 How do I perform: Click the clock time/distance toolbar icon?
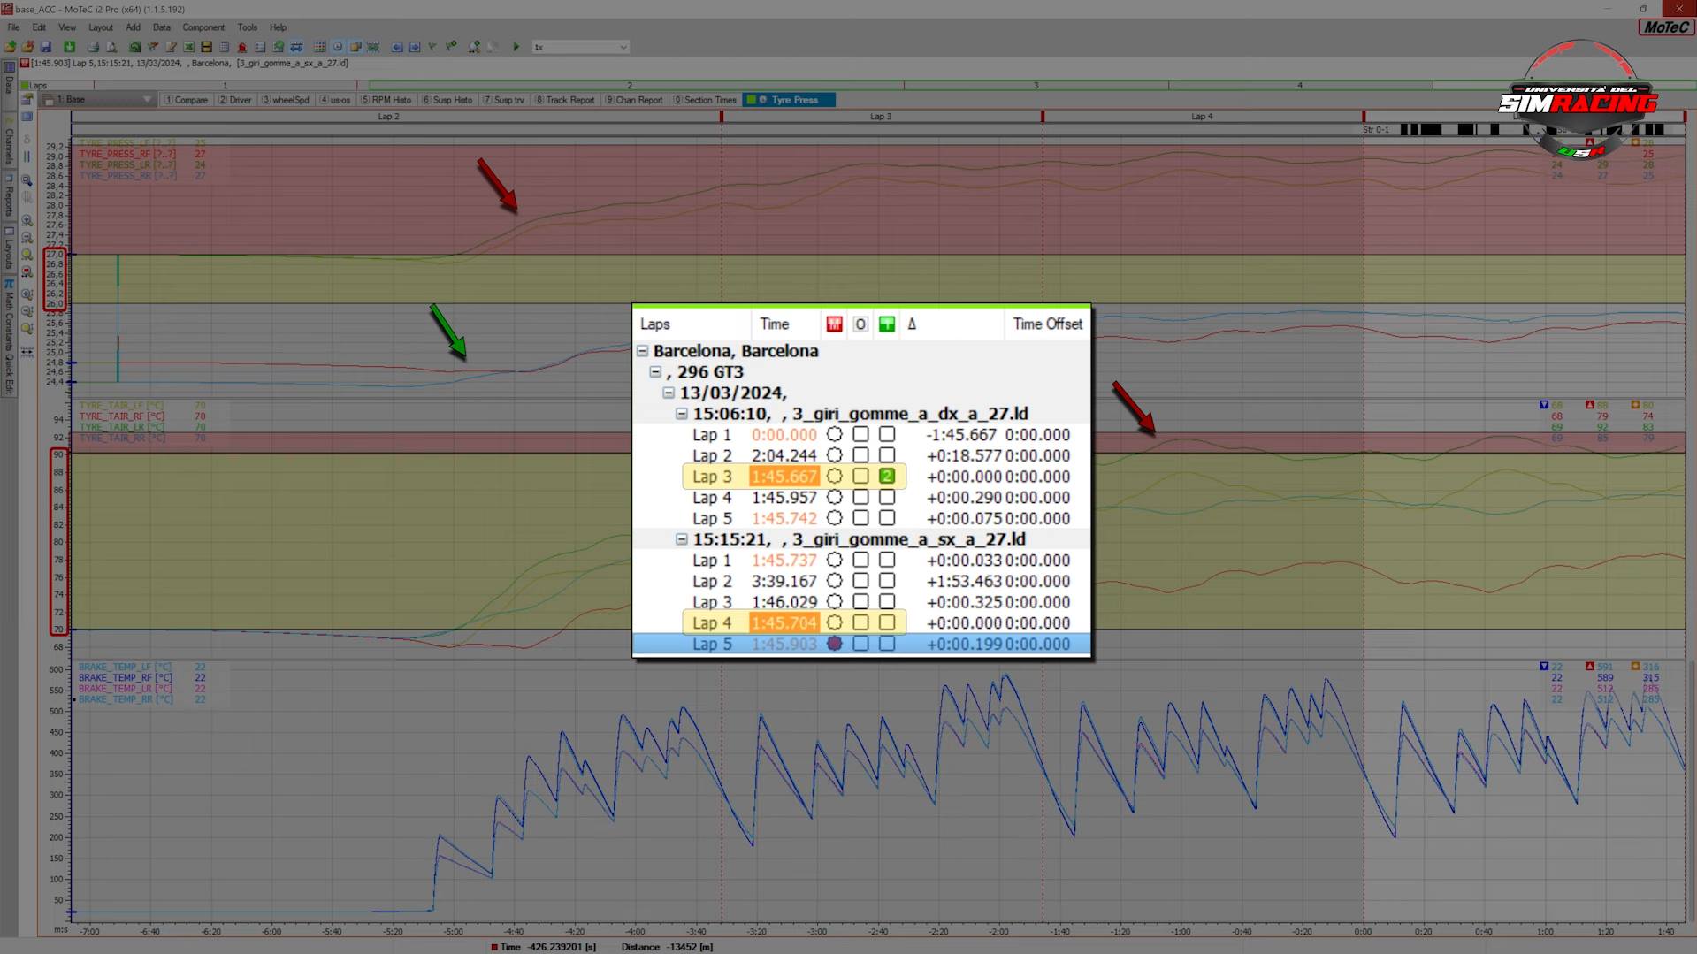pyautogui.click(x=338, y=47)
